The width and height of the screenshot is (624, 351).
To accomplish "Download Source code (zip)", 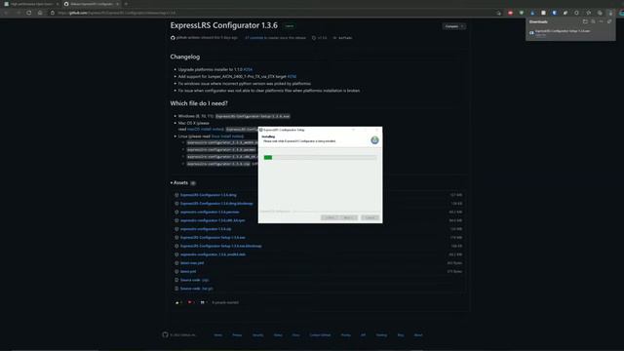I will coord(194,280).
